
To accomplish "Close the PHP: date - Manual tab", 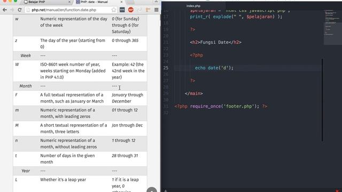I will [x=121, y=2].
